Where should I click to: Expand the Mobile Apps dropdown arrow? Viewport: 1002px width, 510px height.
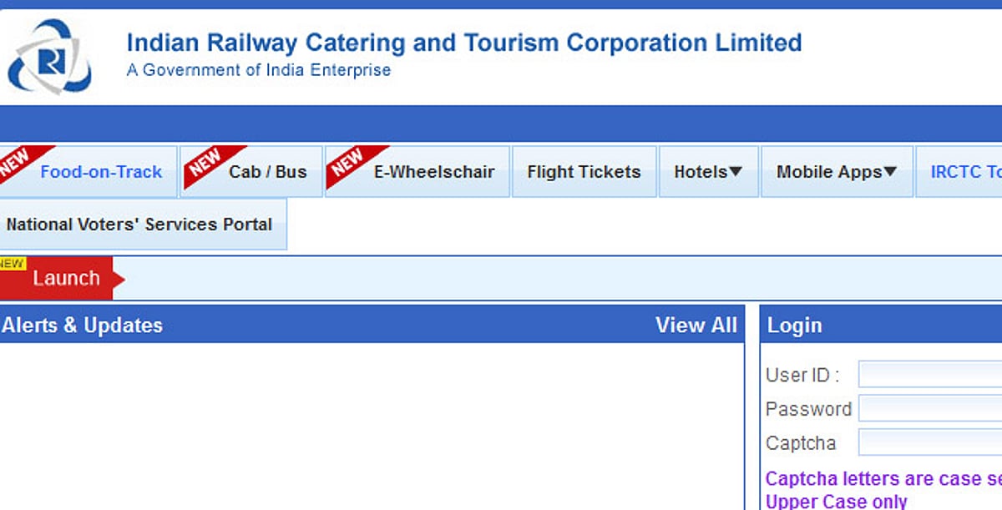pyautogui.click(x=890, y=172)
